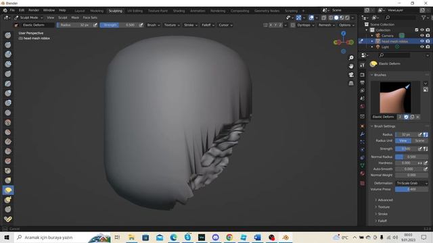Open the Object Data properties green tab

pos(363,165)
